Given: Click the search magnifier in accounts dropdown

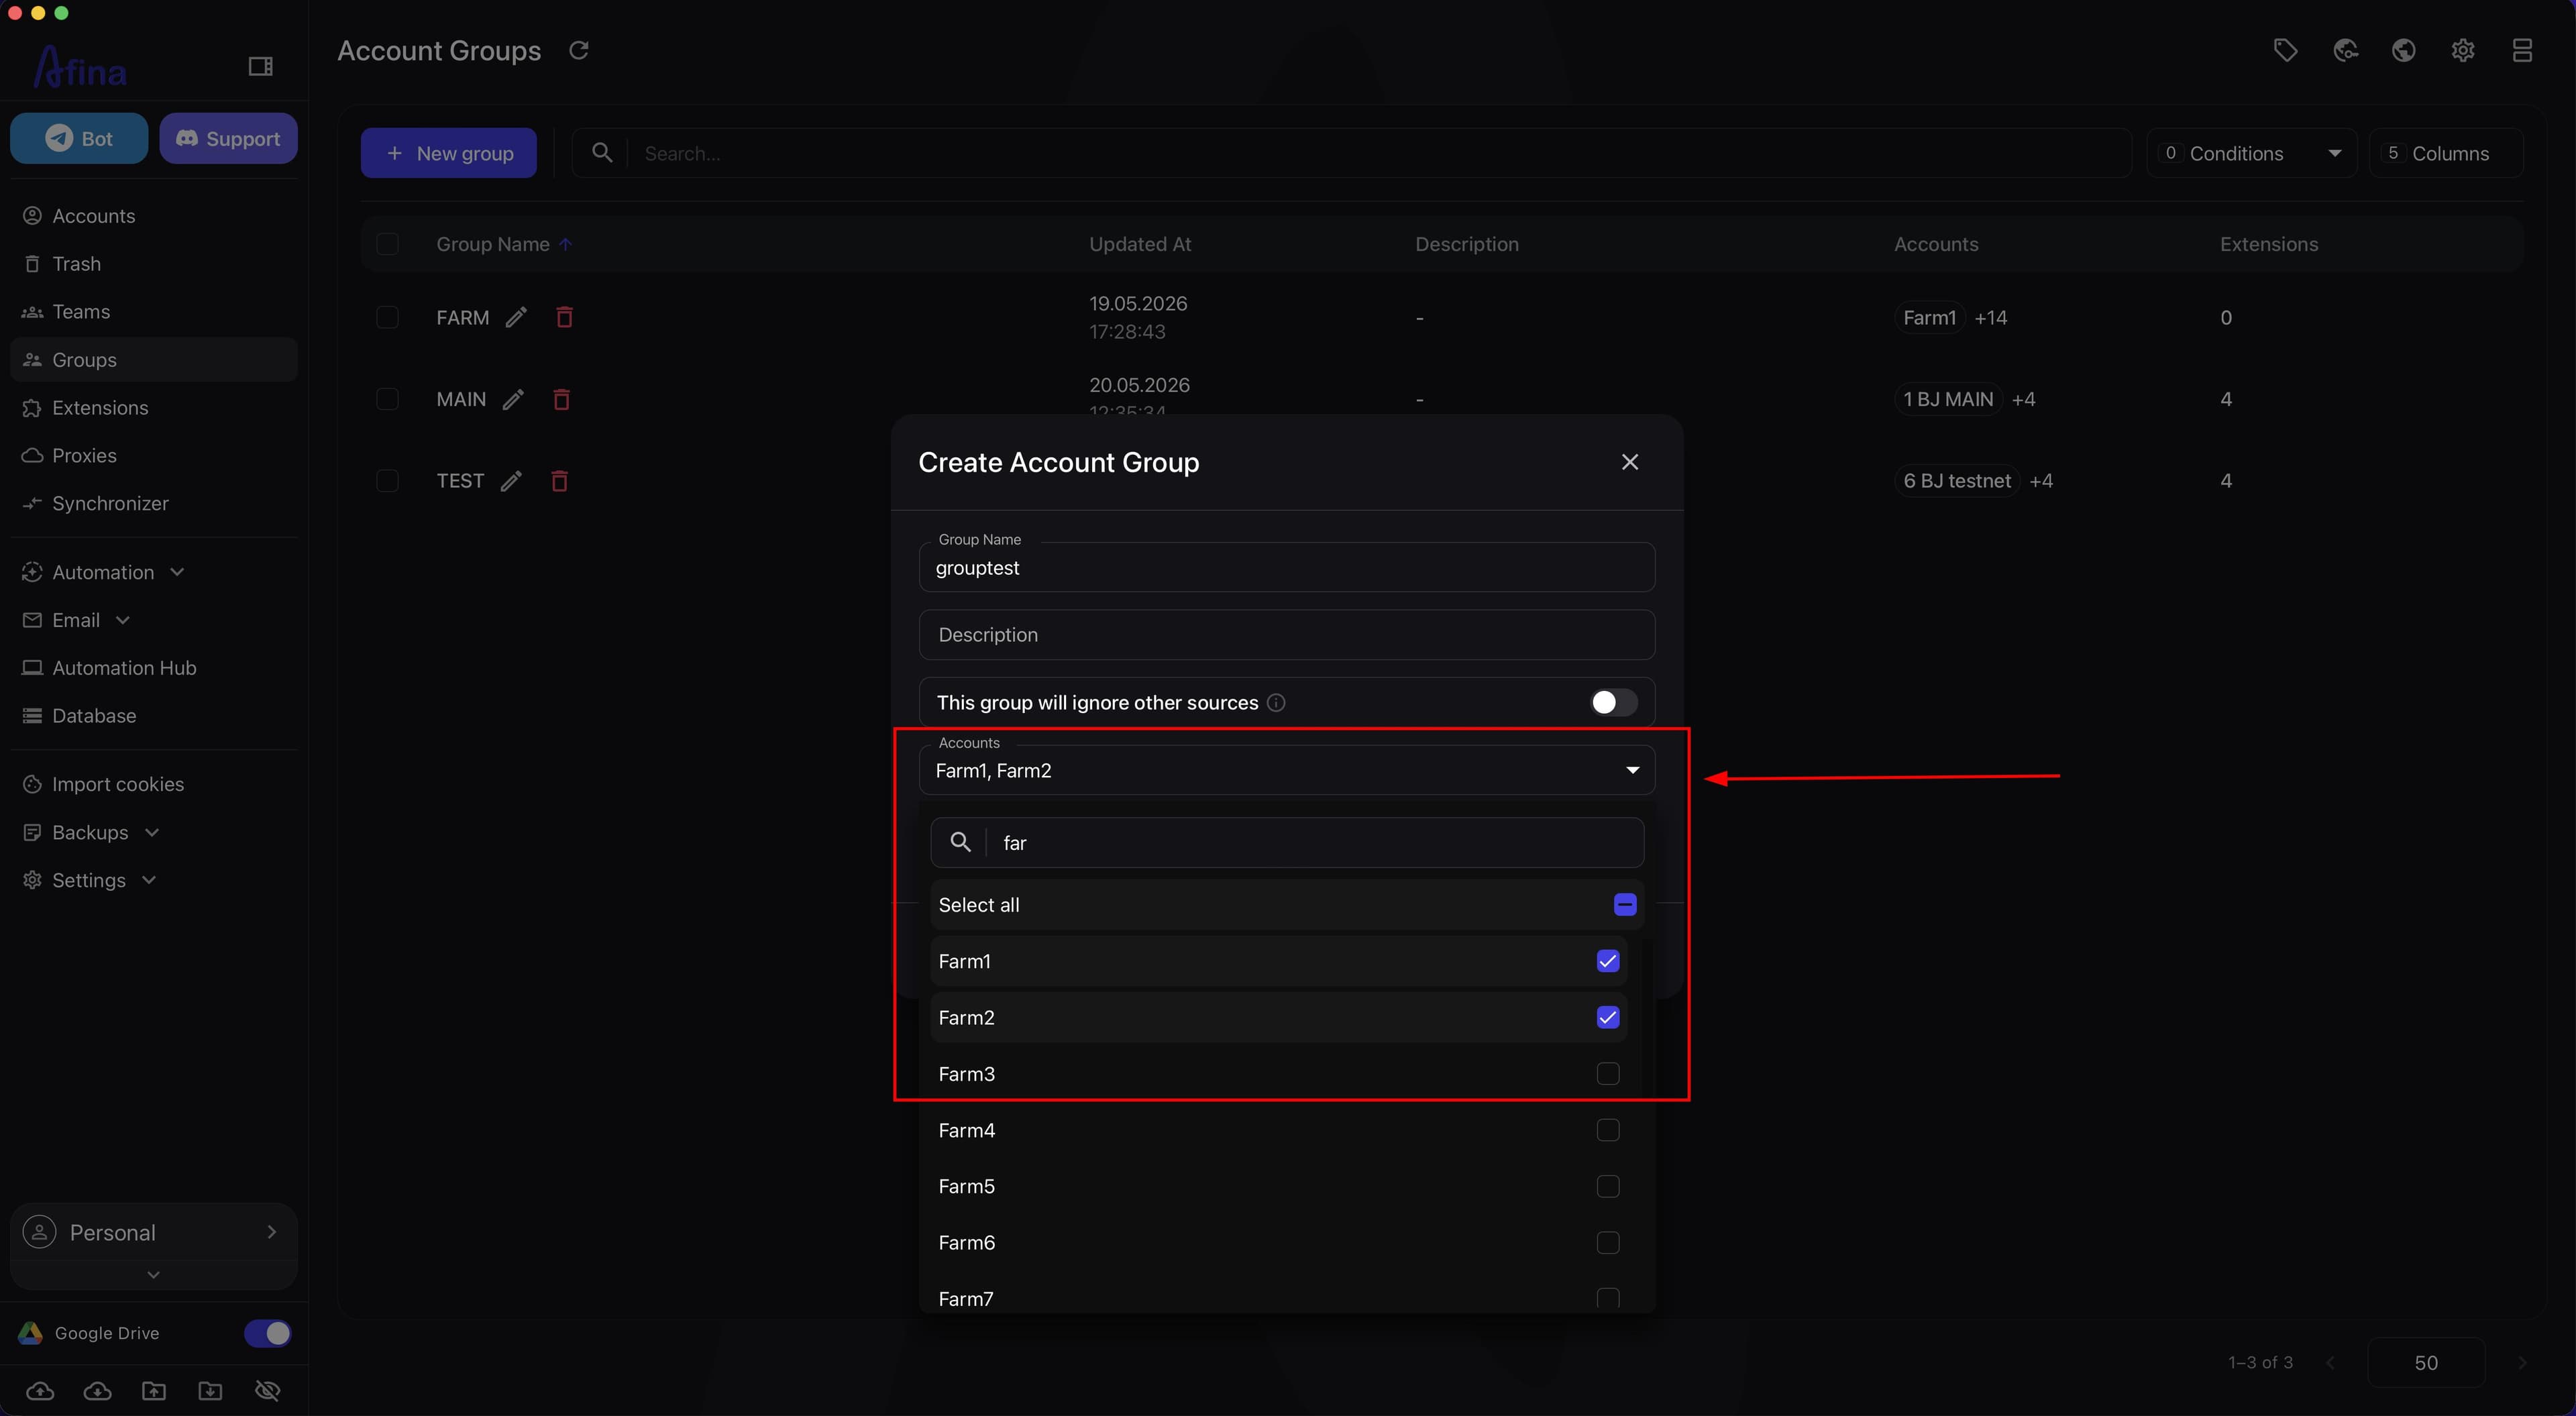Looking at the screenshot, I should tap(960, 842).
